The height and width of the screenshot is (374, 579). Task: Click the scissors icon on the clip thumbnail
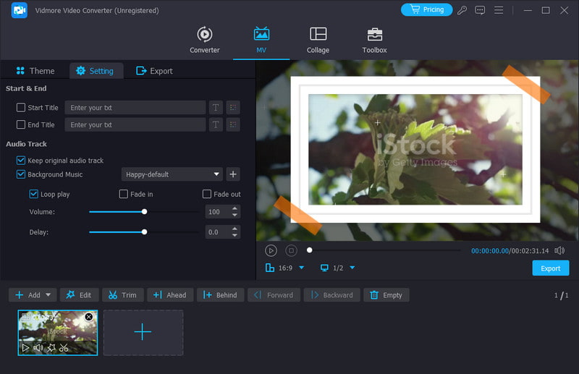coord(64,348)
